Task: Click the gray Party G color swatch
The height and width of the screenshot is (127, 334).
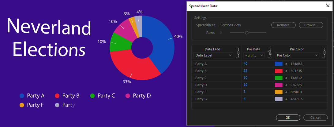Action: pos(279,99)
